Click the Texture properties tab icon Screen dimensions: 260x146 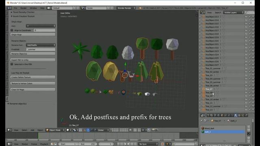tap(239, 115)
